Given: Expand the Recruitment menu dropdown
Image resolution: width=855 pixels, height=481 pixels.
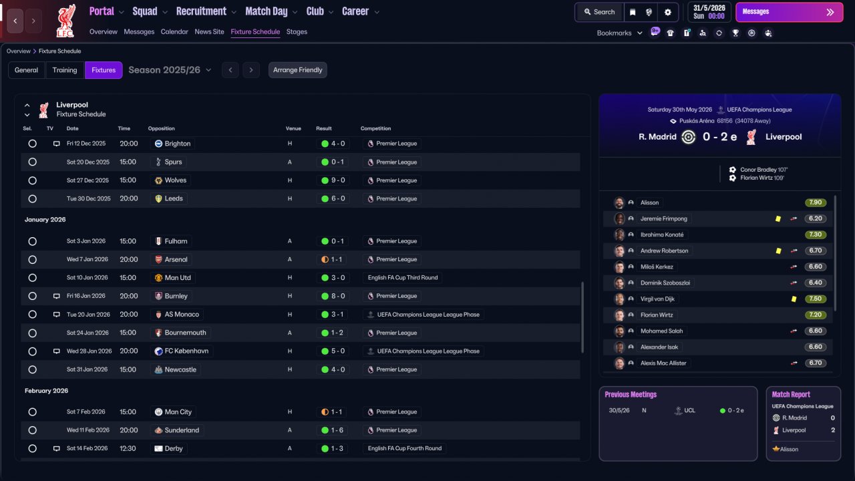Looking at the screenshot, I should 234,12.
